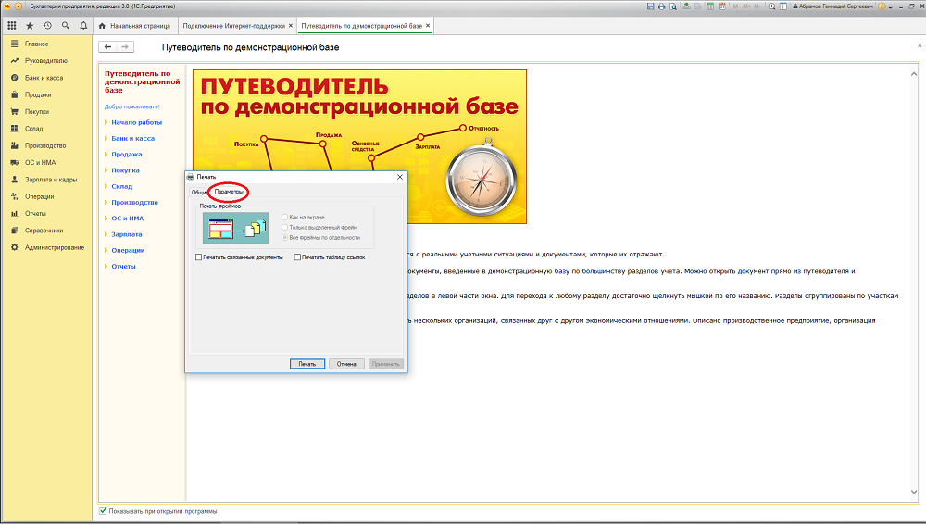Close the Печать dialog
Viewport: 926px width, 525px height.
(x=400, y=177)
